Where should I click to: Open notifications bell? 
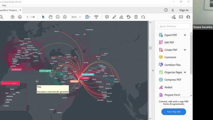(173, 10)
